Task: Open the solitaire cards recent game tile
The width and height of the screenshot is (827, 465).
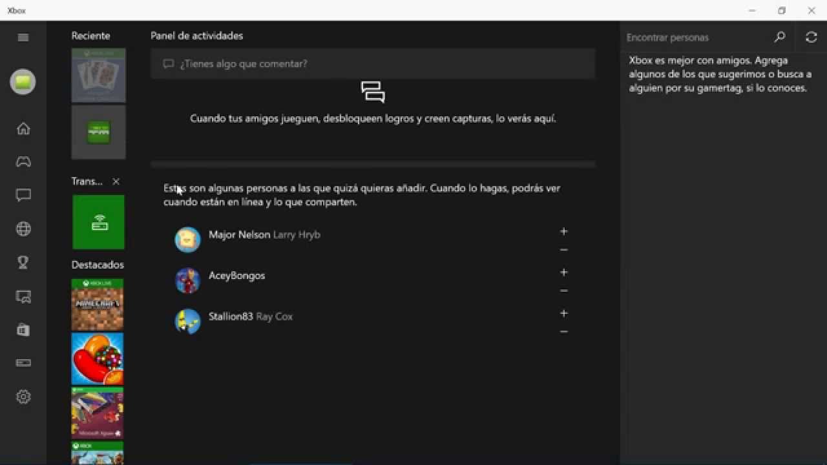Action: pos(98,75)
